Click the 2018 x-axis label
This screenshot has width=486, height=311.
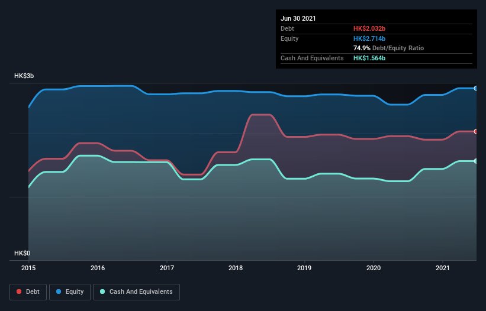point(236,268)
